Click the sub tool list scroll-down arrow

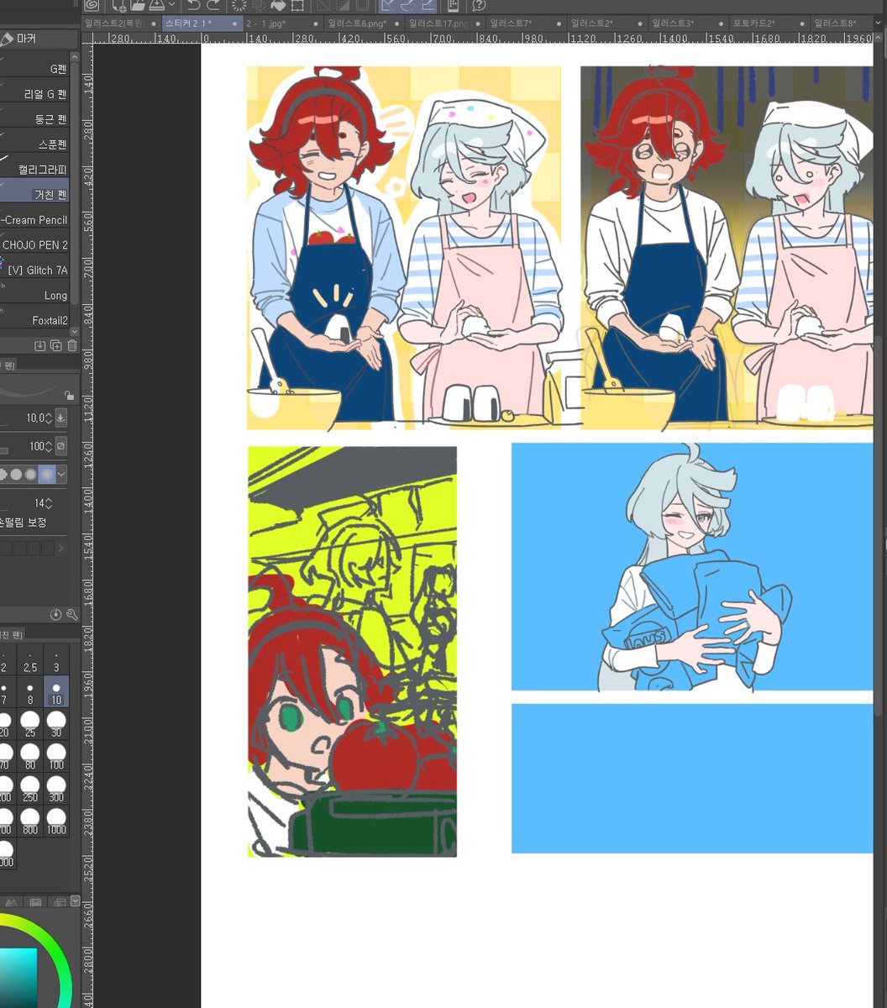tap(75, 332)
